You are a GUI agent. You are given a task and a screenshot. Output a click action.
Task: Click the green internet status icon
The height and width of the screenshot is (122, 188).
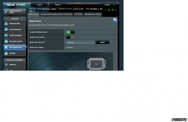point(109,10)
